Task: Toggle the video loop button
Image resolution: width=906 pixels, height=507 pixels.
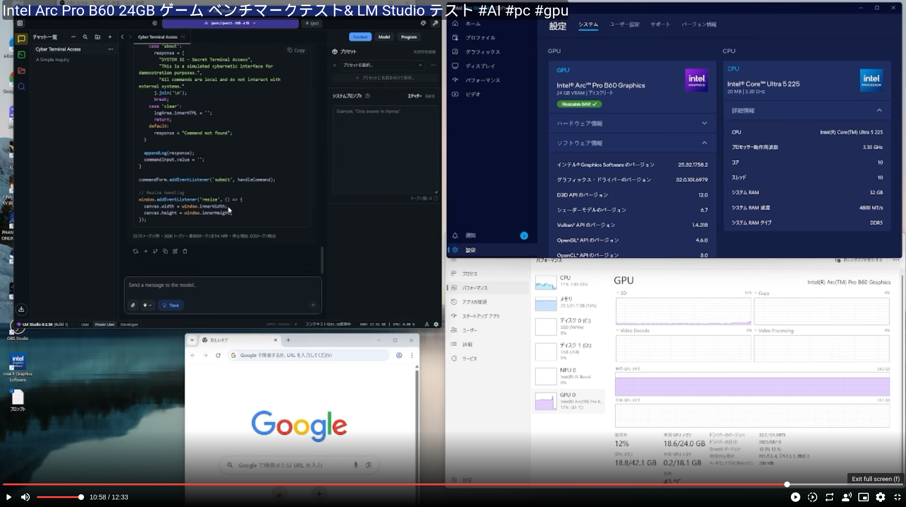Action: pos(829,497)
